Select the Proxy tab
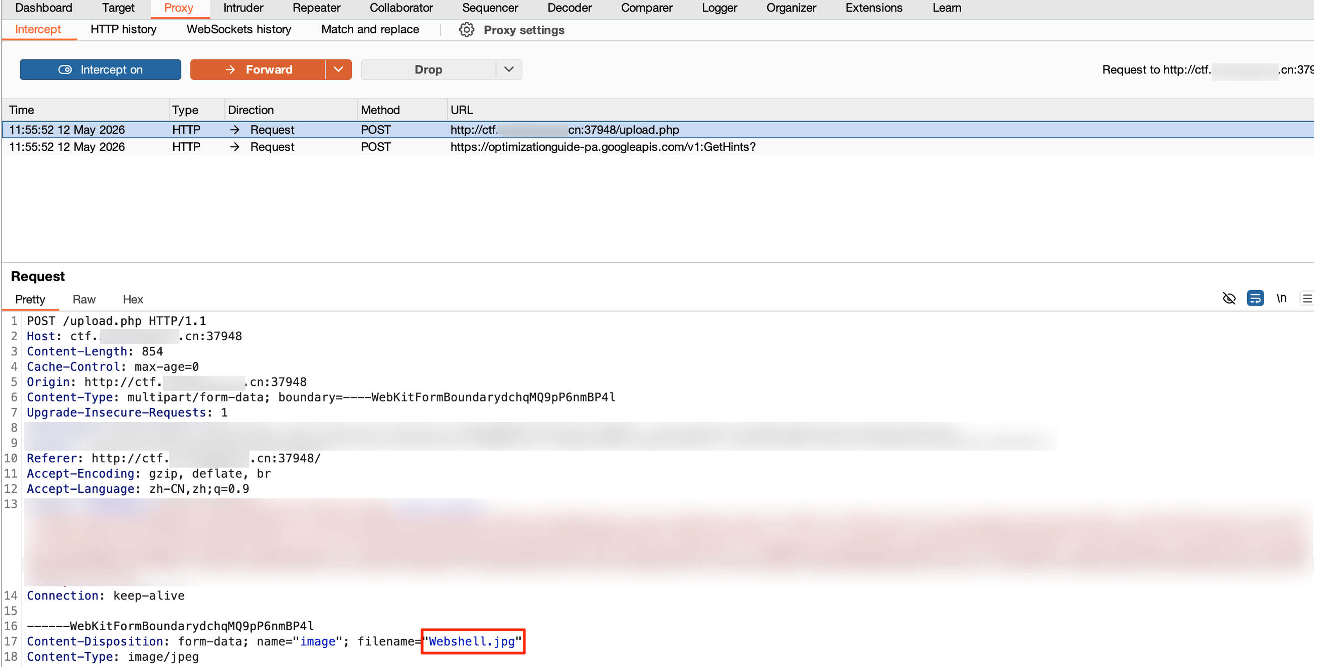 (x=179, y=8)
